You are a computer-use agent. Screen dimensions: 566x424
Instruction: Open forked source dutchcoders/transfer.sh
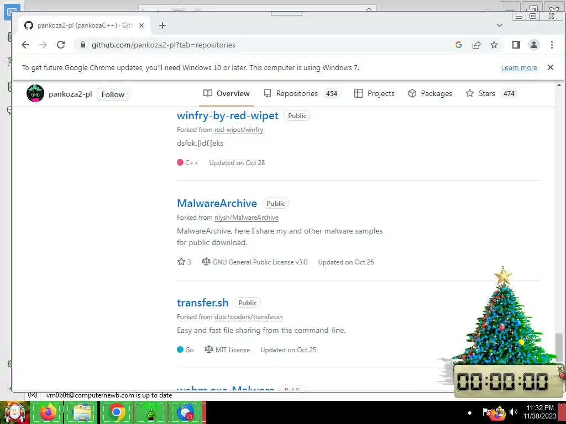click(248, 317)
